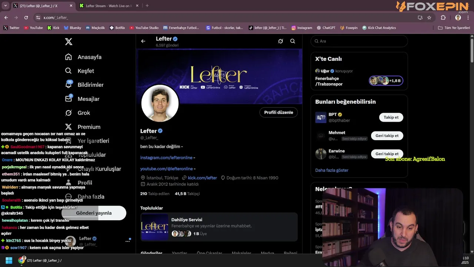
Task: Click the x.com/_Lefter_ address bar
Action: click(x=226, y=17)
